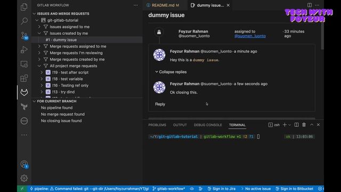Click the eye icon in the status bar
341x192 pixels.
point(192,189)
